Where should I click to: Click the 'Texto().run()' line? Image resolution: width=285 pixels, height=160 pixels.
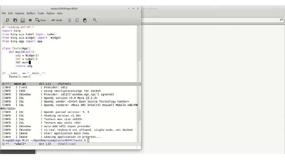click(x=20, y=76)
